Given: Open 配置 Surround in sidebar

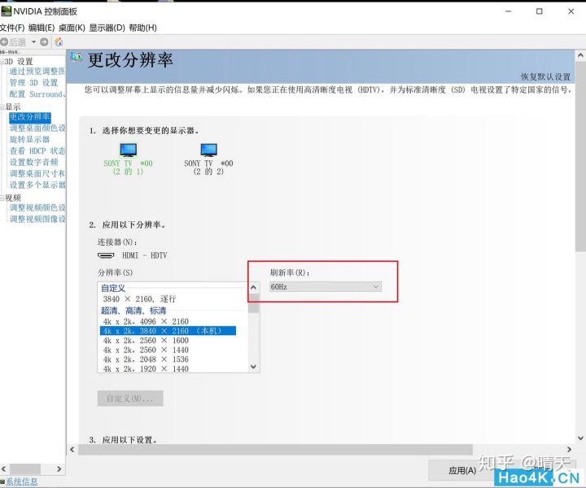Looking at the screenshot, I should point(37,94).
